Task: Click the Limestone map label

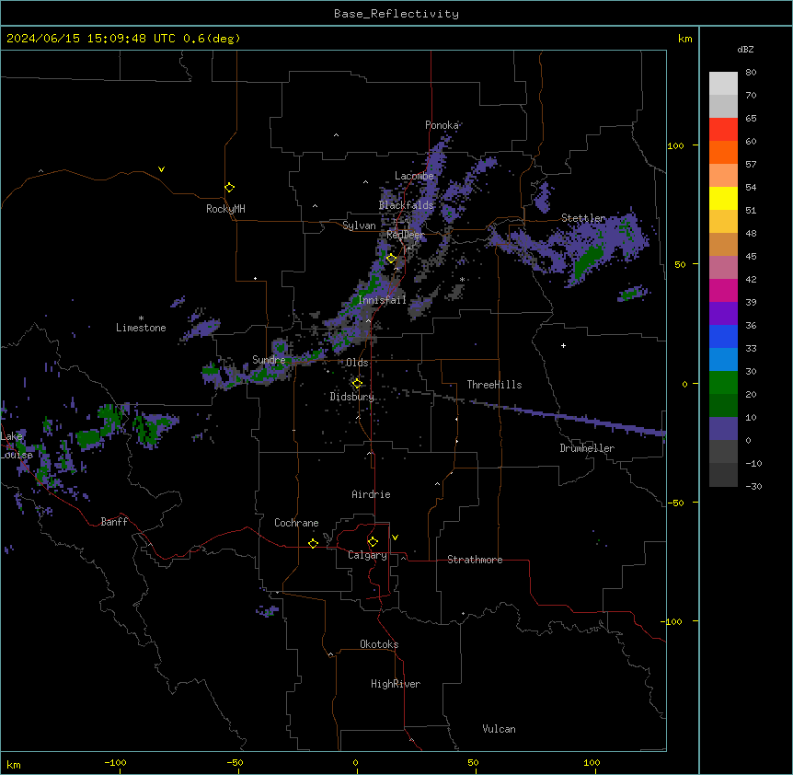Action: (141, 328)
